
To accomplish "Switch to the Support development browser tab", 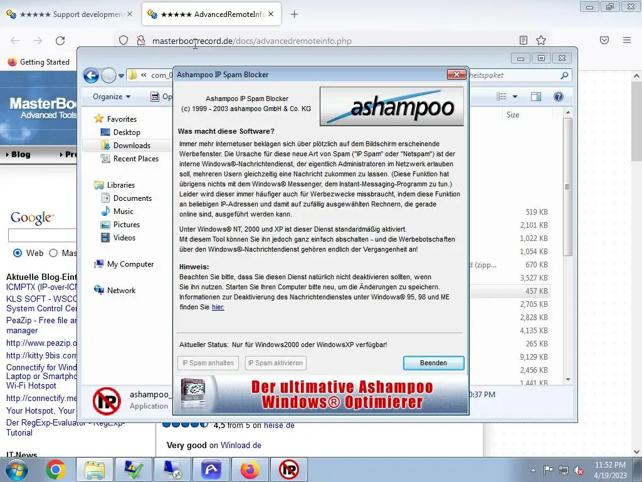I will coord(69,14).
